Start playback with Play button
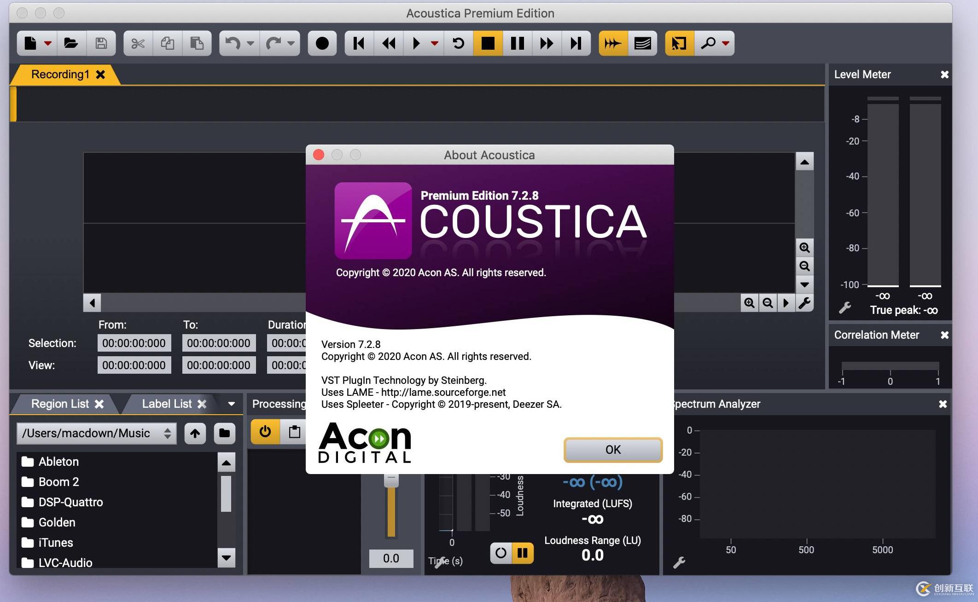The width and height of the screenshot is (978, 602). tap(416, 43)
